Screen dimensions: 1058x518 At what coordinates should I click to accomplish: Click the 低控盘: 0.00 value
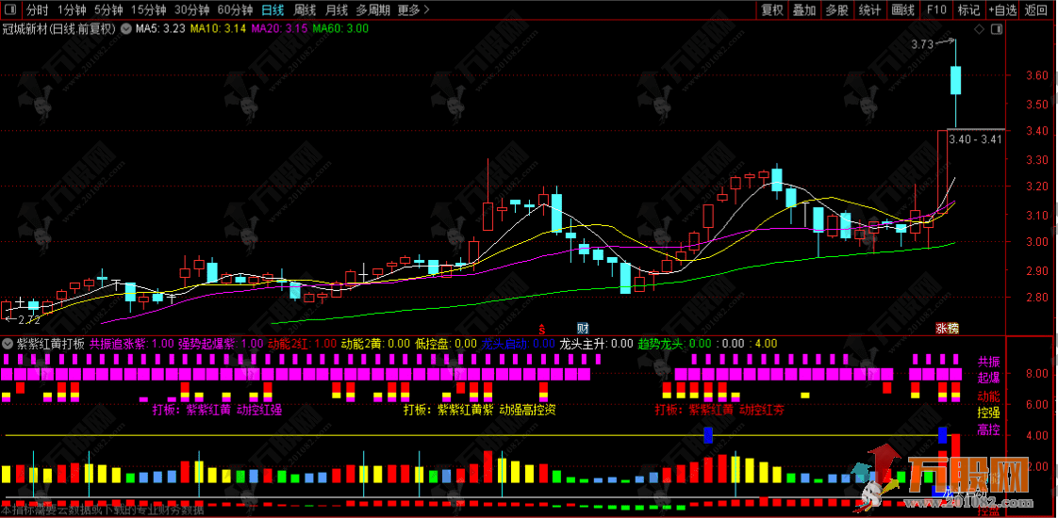point(445,344)
